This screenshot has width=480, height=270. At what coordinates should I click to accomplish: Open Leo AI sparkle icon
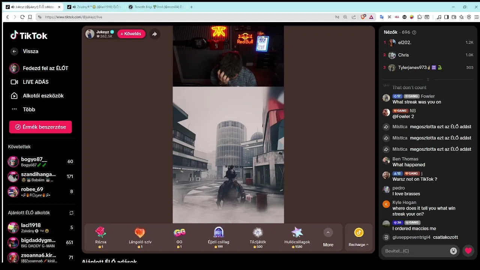click(461, 17)
